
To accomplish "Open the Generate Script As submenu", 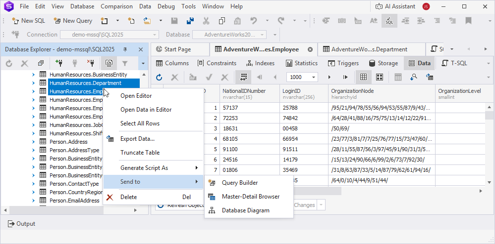I will click(153, 168).
